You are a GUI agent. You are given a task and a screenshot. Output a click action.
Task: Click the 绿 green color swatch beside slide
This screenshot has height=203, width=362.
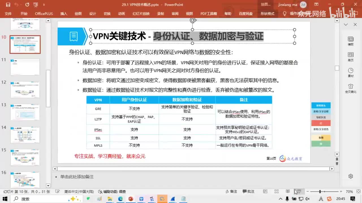[321, 144]
